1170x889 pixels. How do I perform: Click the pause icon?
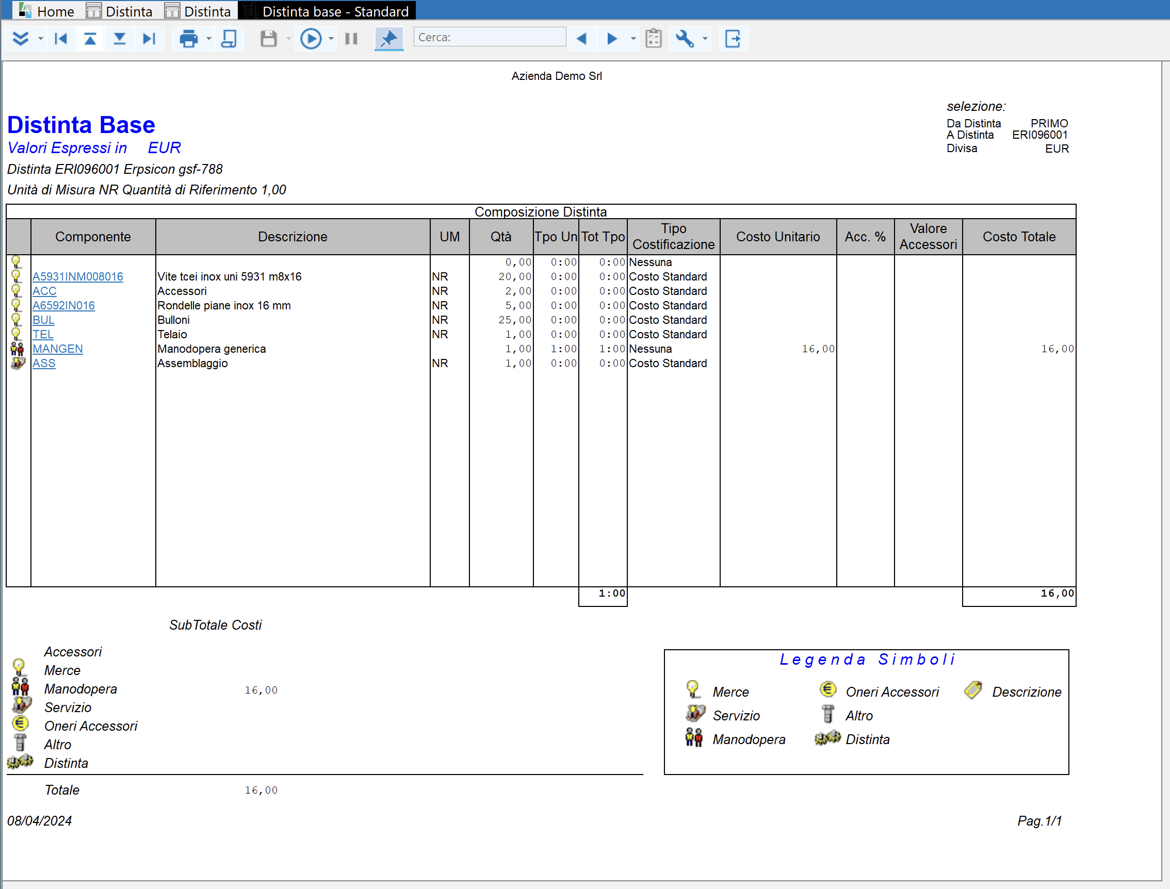(351, 39)
